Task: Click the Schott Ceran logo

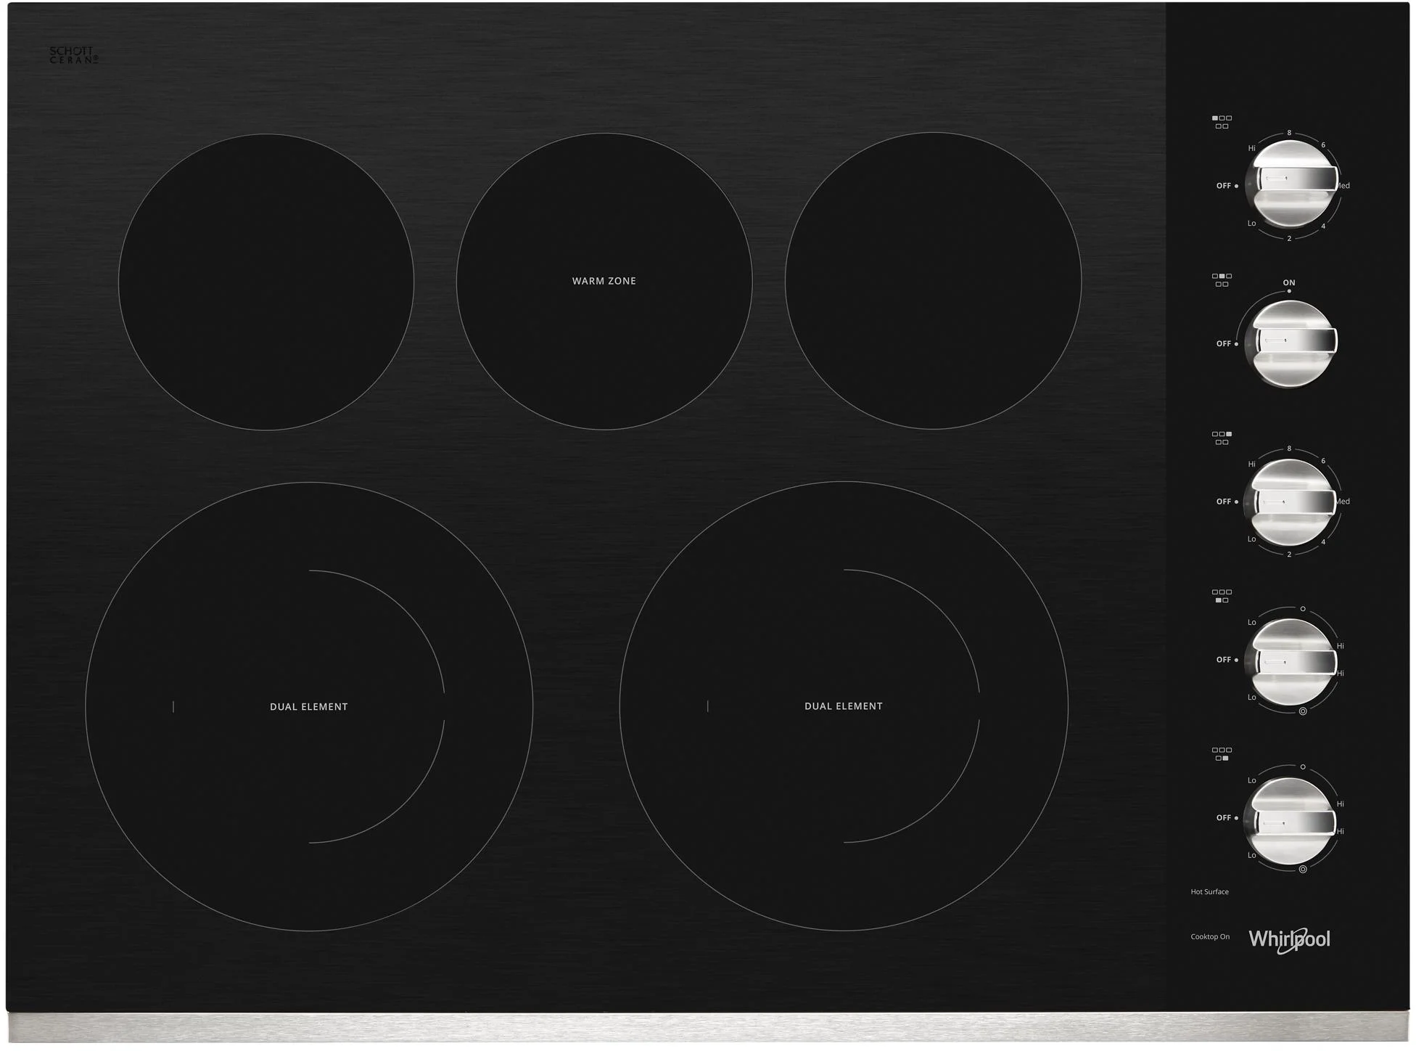Action: click(73, 54)
